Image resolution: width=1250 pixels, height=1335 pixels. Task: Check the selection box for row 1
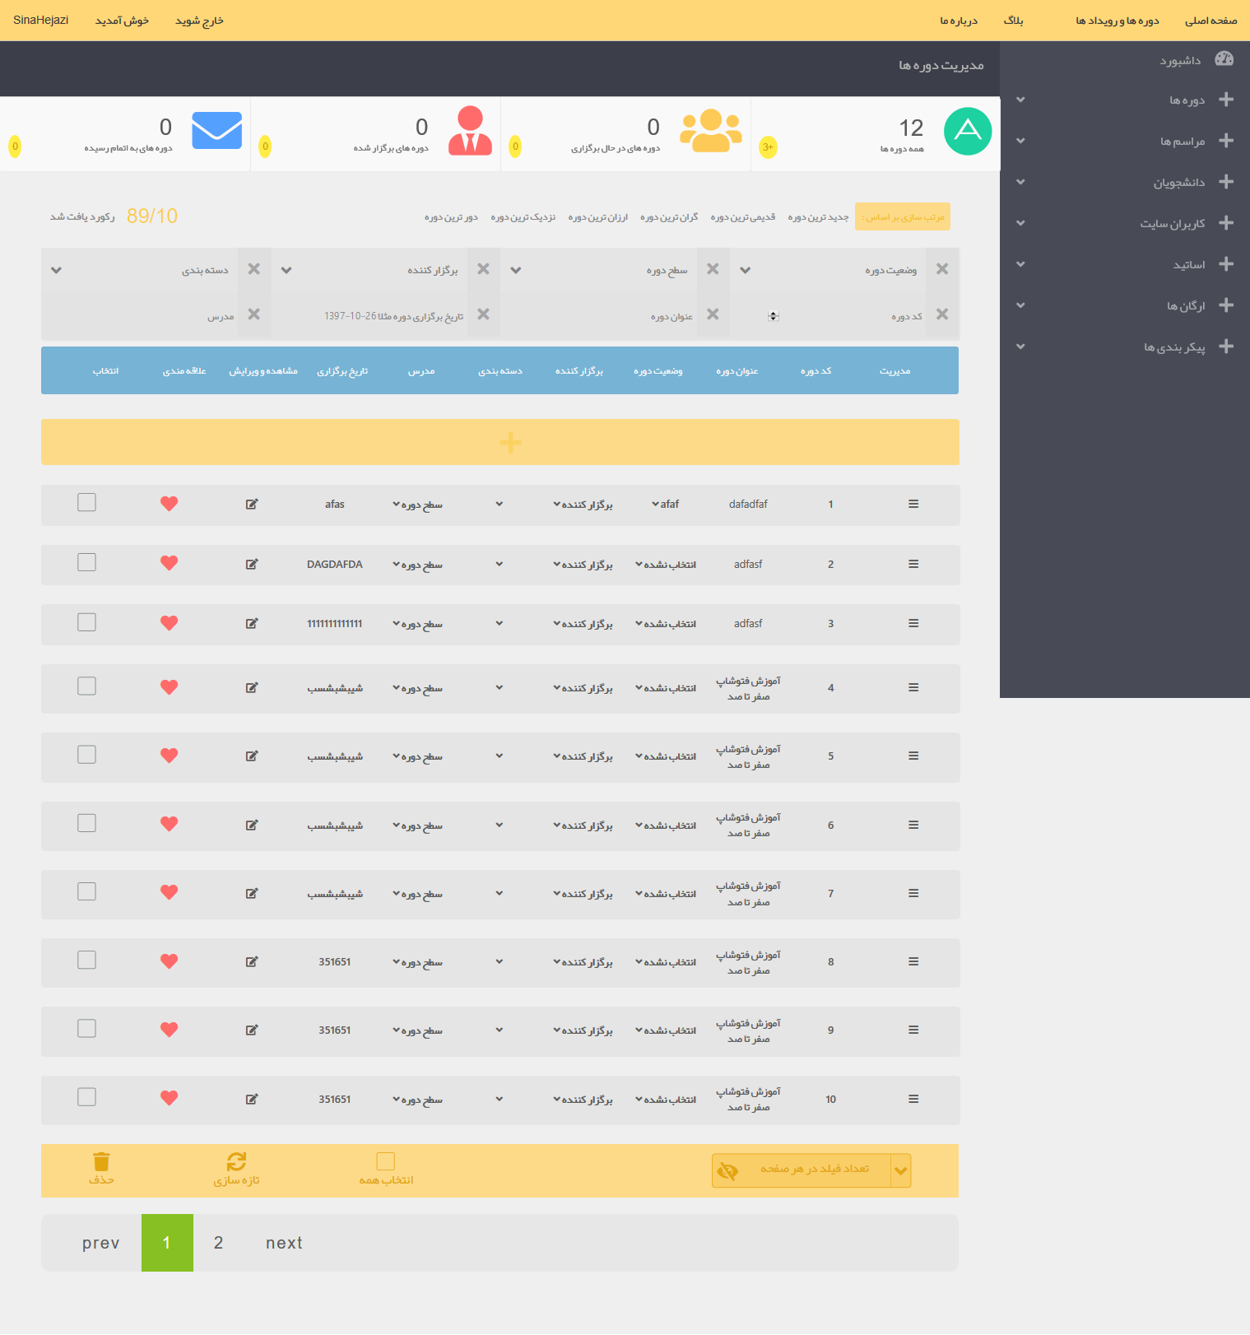(86, 502)
